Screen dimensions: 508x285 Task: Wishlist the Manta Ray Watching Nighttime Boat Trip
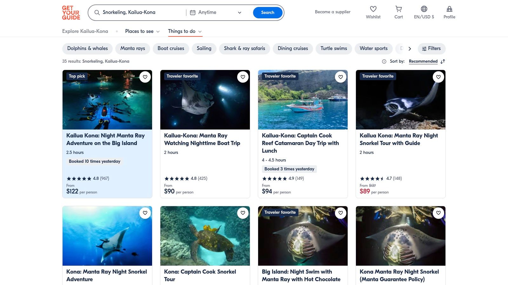coord(243,77)
